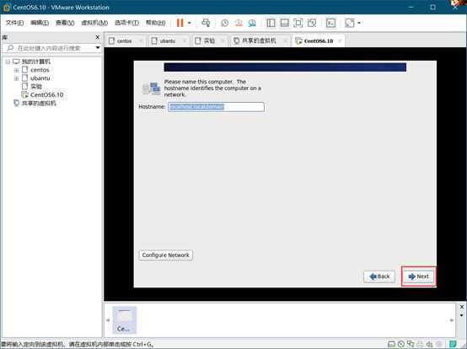Open the 编辑(E) menu

40,23
